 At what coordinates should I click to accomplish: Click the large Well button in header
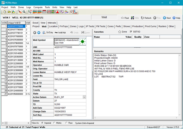(x=104, y=17)
